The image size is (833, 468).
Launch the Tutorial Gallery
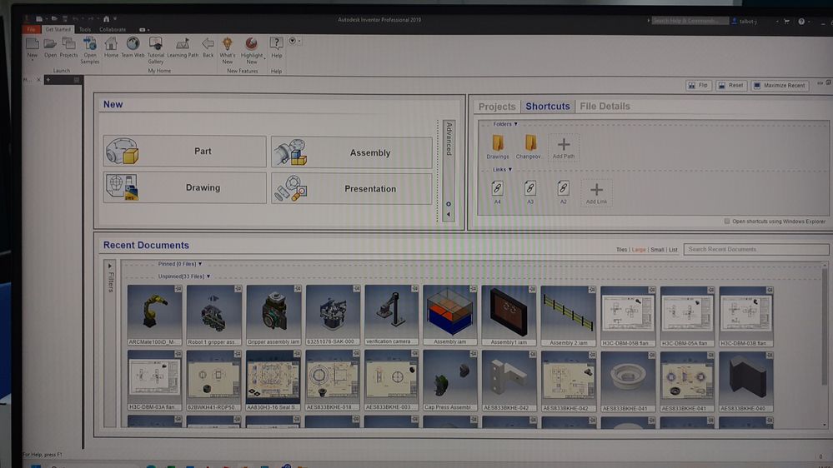point(156,51)
